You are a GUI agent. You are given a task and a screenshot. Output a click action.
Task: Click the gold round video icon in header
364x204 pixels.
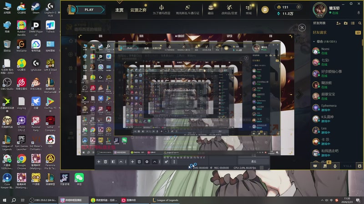pos(265,10)
